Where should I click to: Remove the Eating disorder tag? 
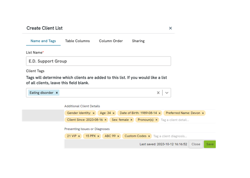pyautogui.click(x=57, y=93)
